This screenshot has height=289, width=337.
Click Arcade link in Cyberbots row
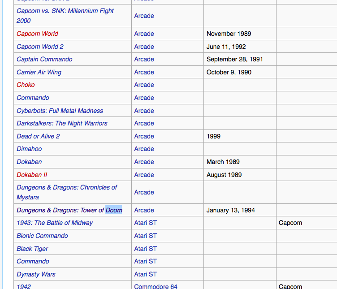pos(144,111)
